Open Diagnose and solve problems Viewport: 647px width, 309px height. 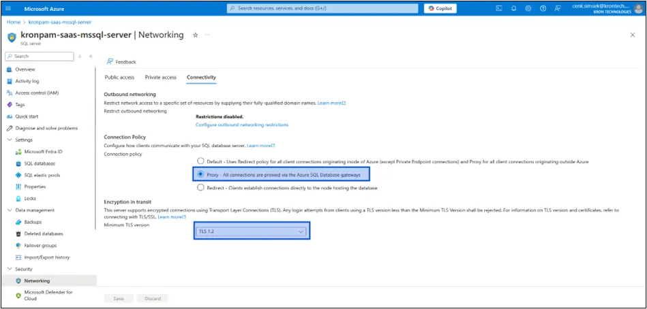pyautogui.click(x=46, y=128)
